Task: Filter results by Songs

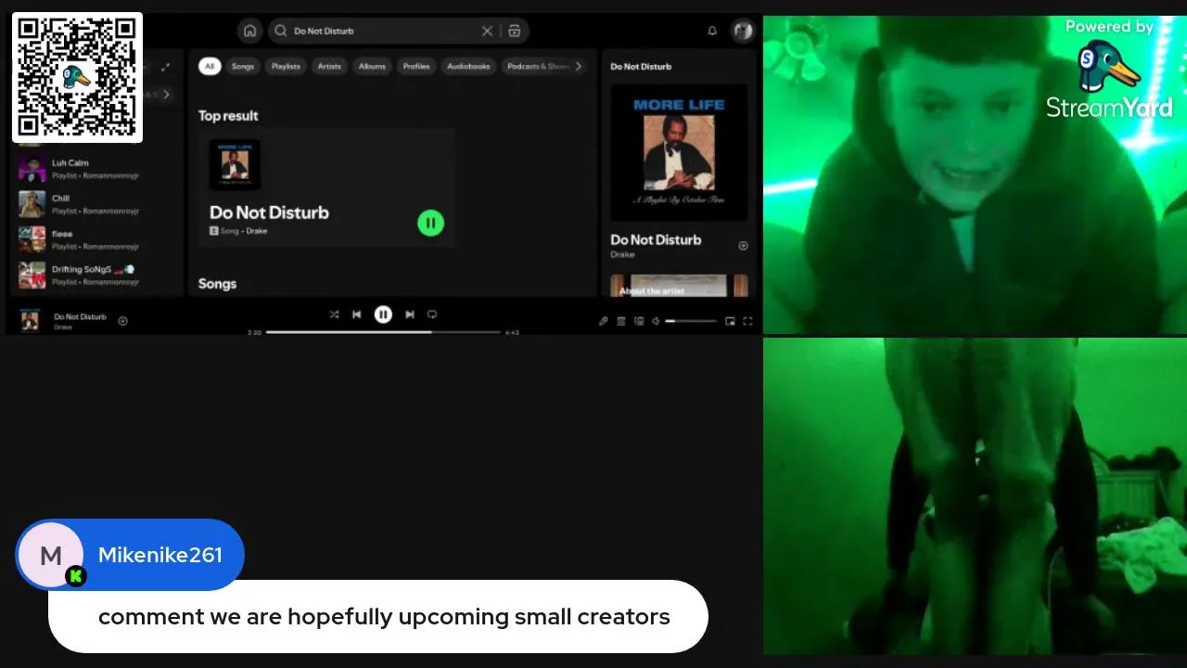Action: coord(243,66)
